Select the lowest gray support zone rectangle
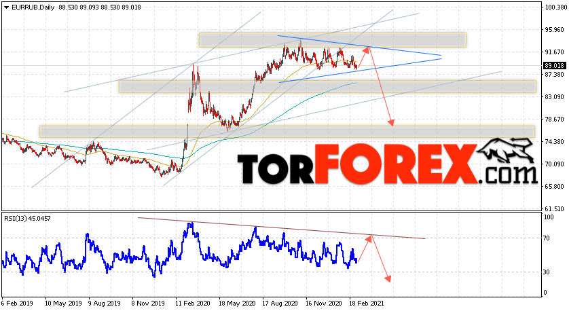This screenshot has width=569, height=311. pyautogui.click(x=287, y=131)
